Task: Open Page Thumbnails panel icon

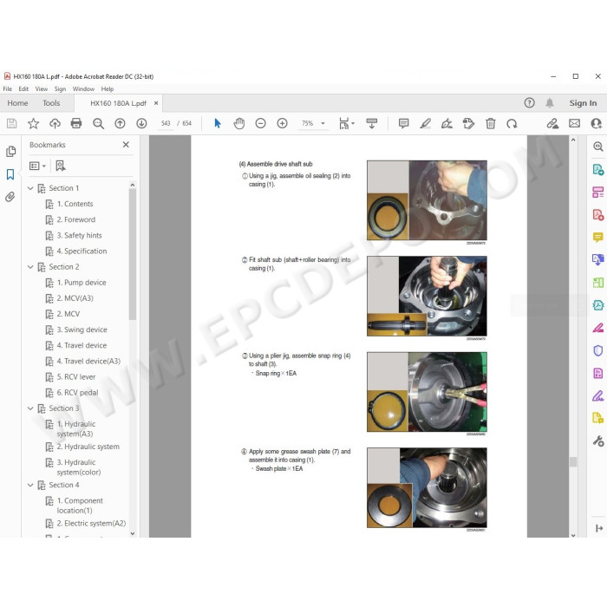Action: 10,152
